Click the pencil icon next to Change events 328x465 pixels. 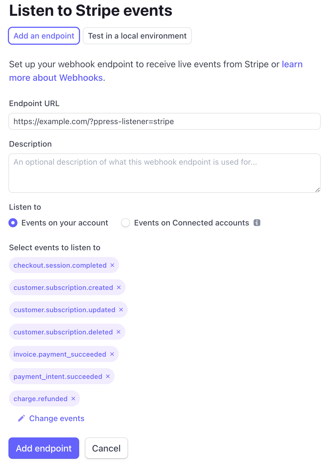(21, 418)
